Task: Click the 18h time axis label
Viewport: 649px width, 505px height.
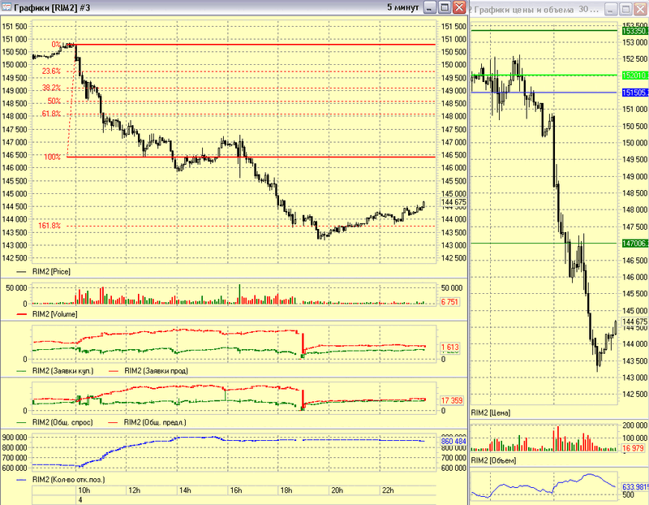Action: 286,490
